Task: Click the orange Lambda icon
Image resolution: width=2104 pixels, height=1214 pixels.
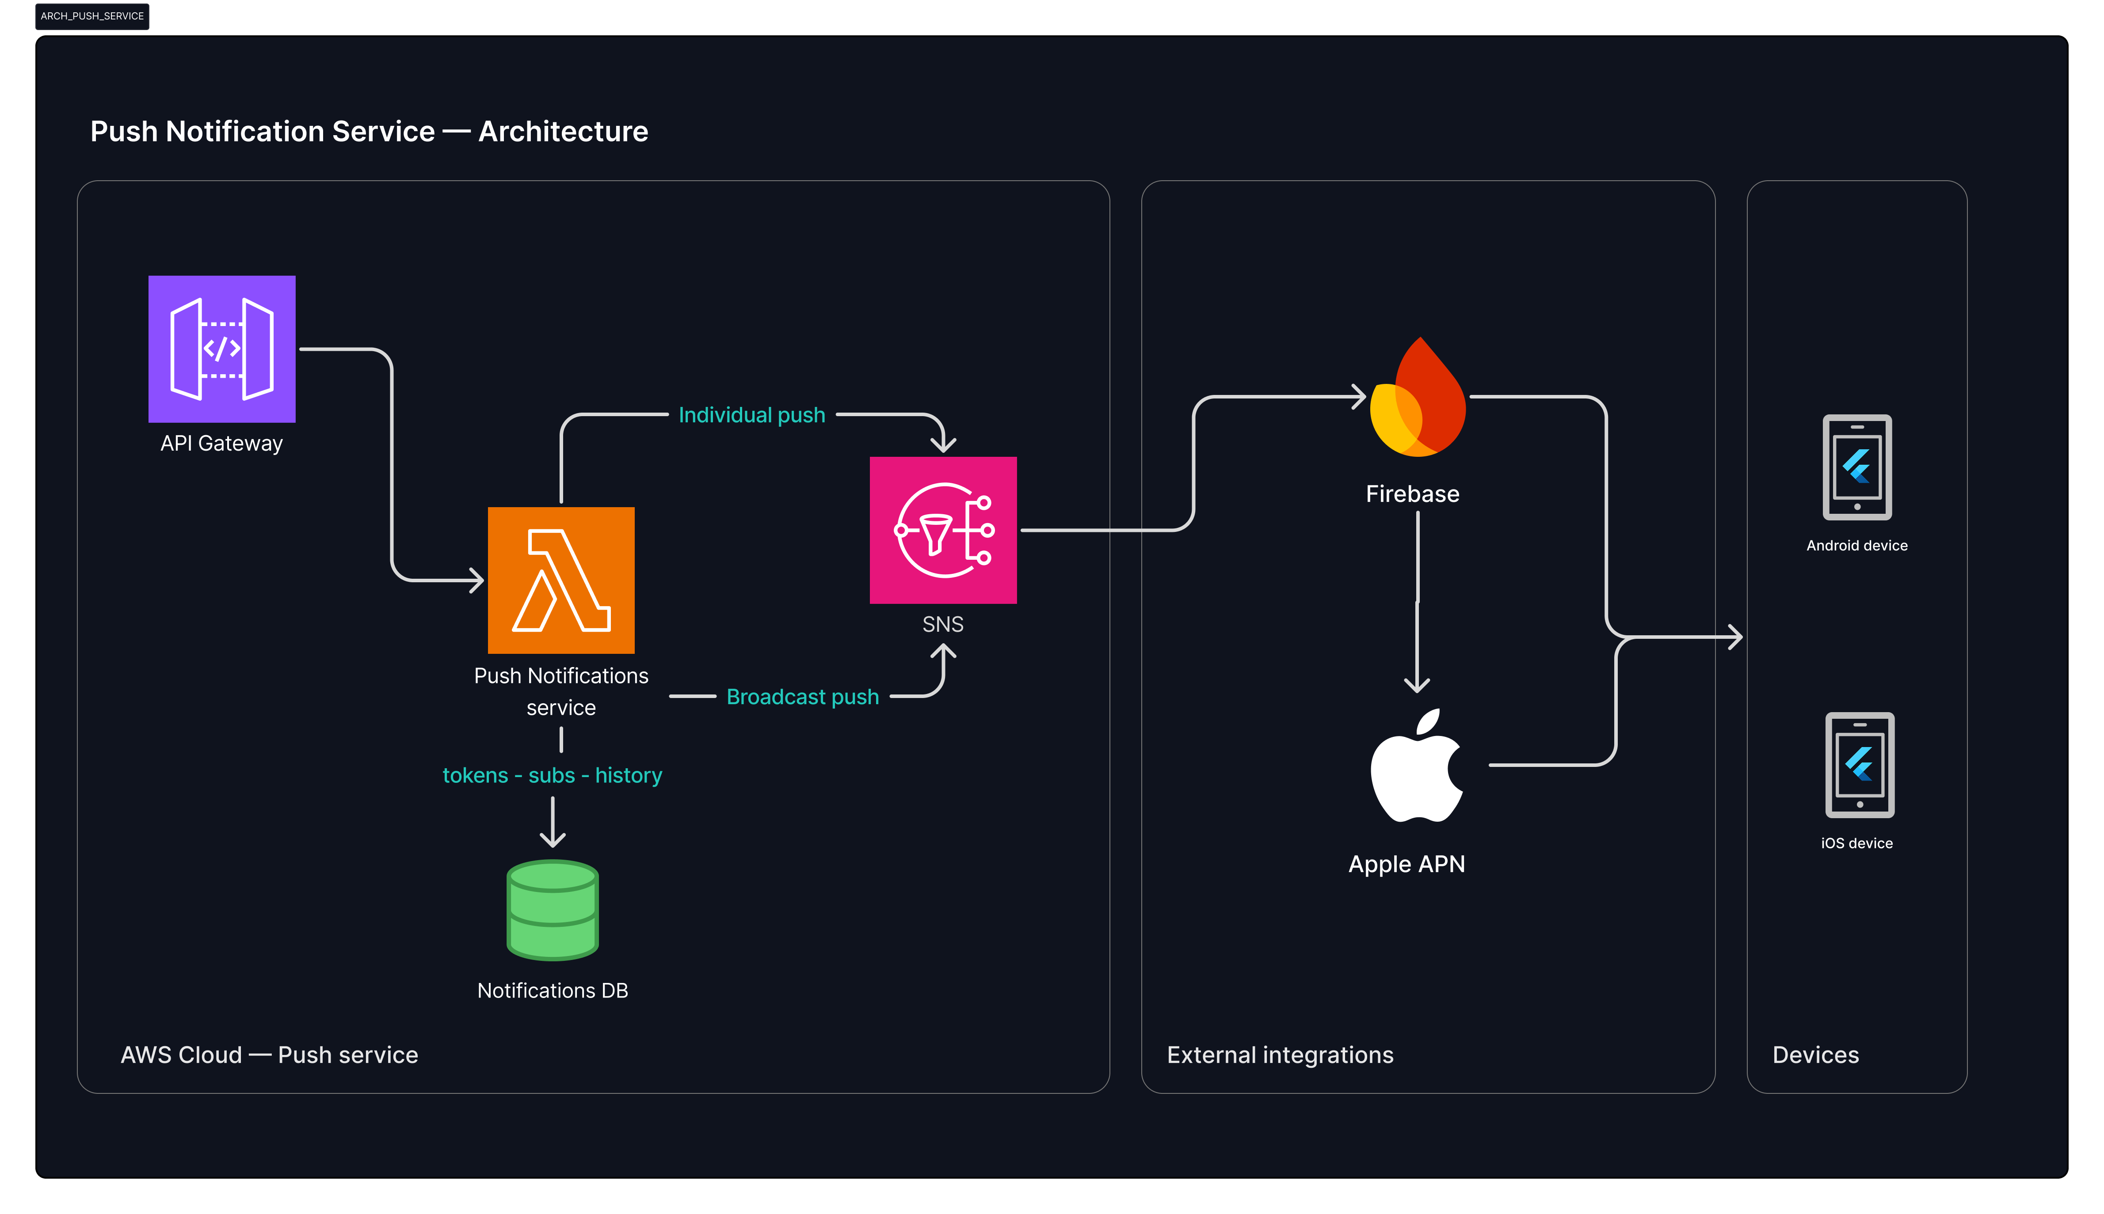Action: [x=560, y=580]
